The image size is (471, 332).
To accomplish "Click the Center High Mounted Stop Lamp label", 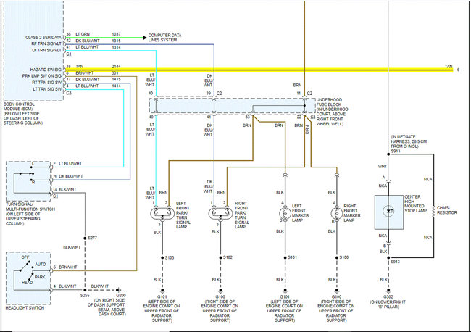I will 415,204.
